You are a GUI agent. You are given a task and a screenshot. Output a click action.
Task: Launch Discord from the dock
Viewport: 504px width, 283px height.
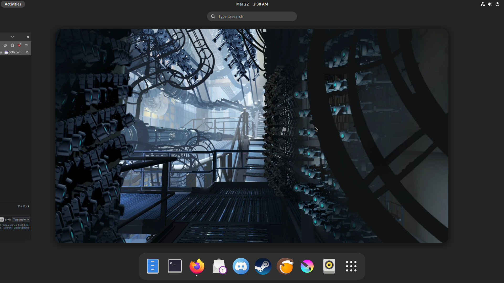[241, 266]
